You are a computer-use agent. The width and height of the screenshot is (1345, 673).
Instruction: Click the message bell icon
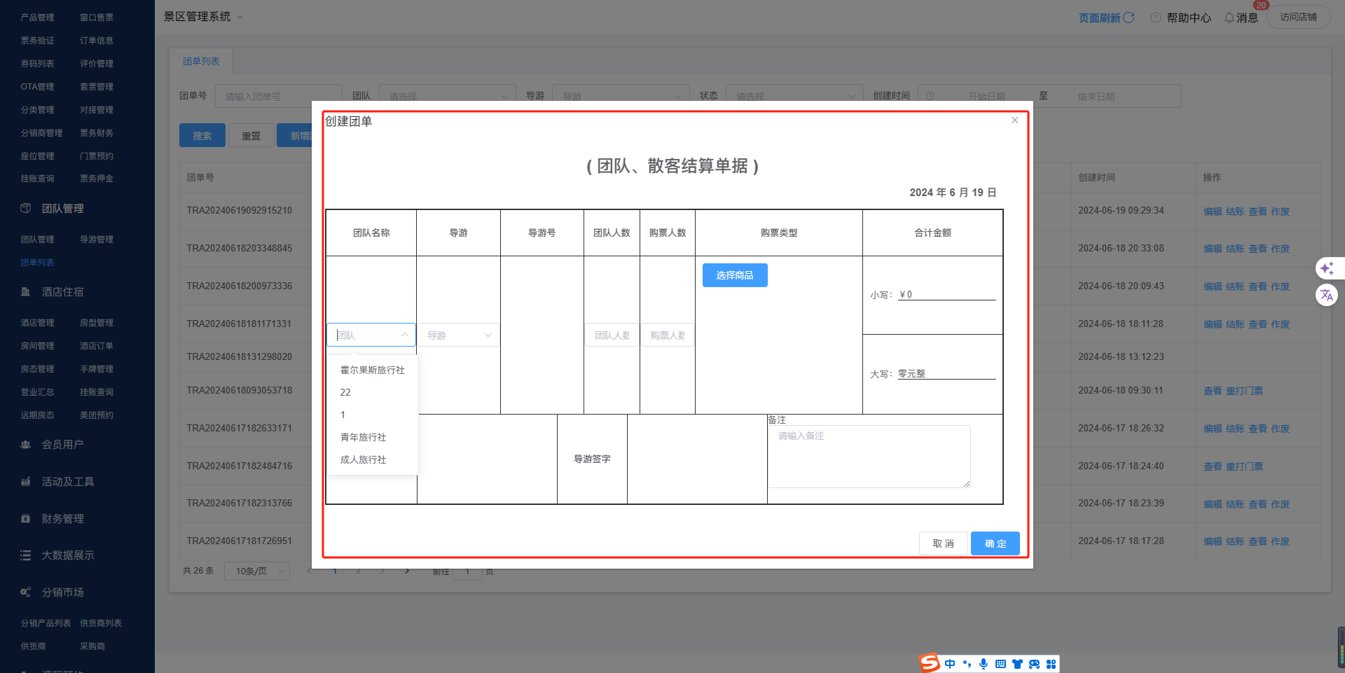[x=1229, y=18]
